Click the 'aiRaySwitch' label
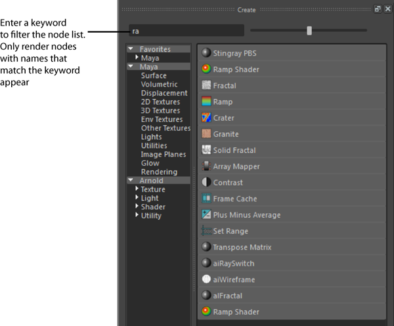 coord(234,264)
